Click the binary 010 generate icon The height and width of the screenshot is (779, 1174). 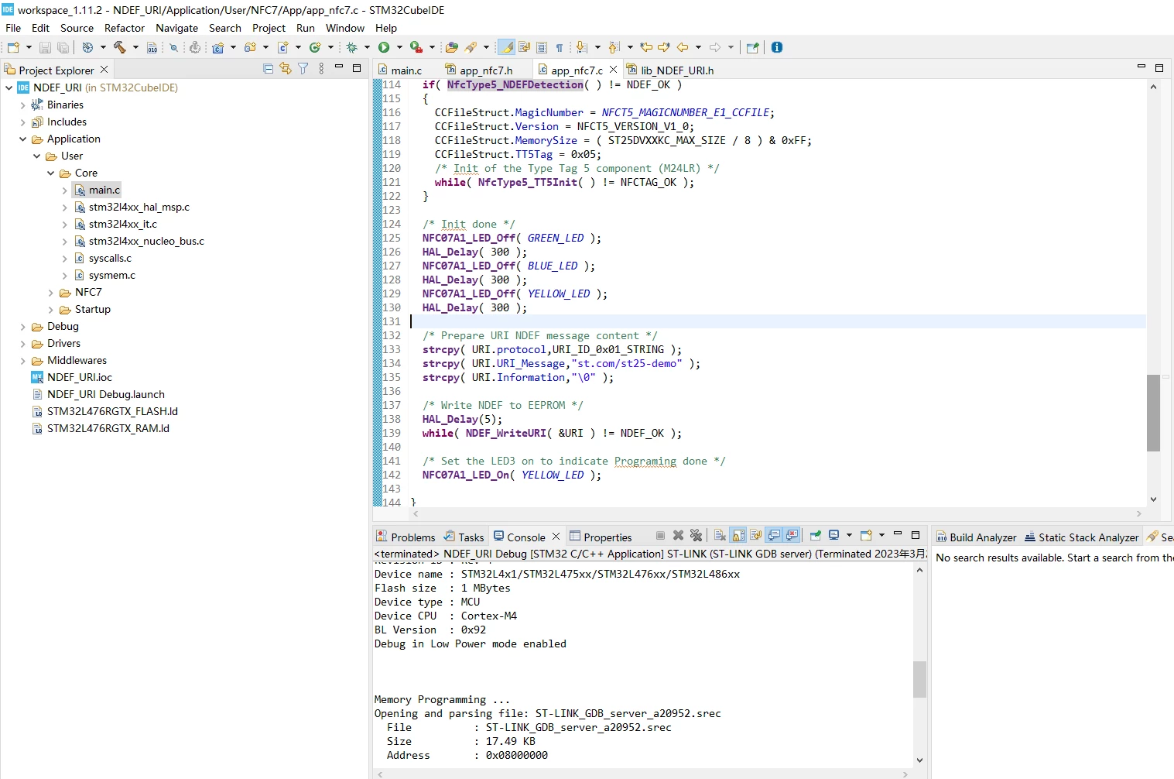(152, 47)
